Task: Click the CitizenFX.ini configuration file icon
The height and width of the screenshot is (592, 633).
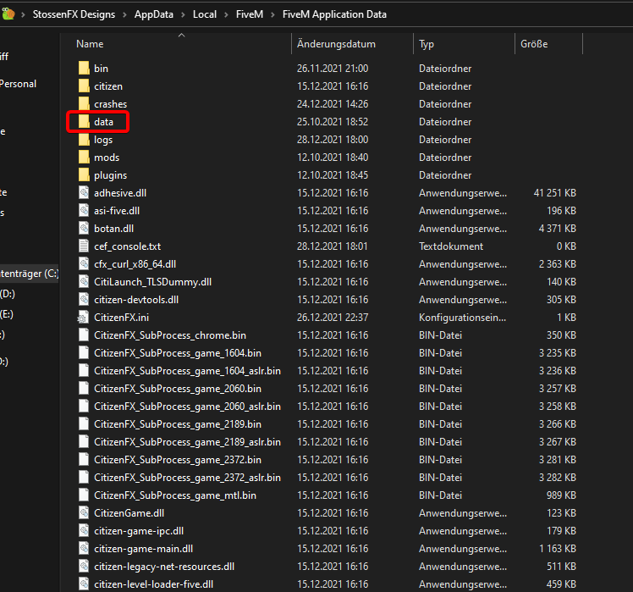Action: pyautogui.click(x=83, y=318)
